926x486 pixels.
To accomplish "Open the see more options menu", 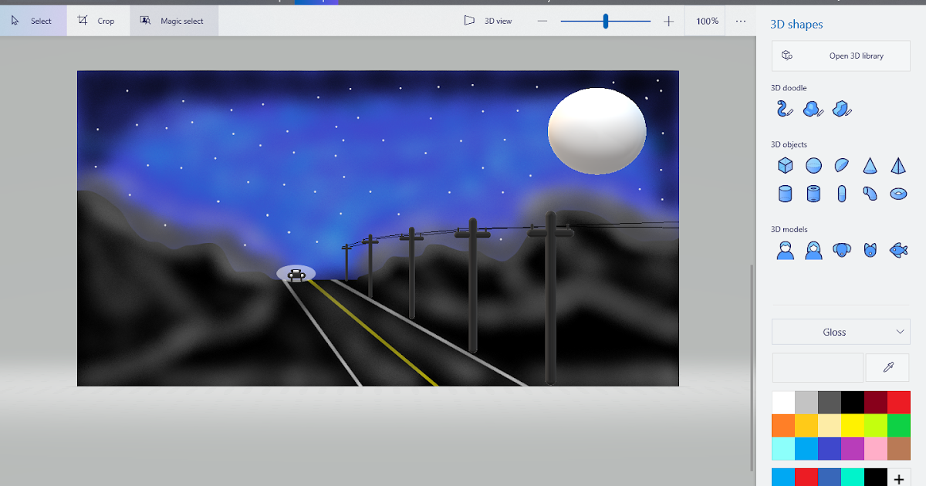I will 740,20.
